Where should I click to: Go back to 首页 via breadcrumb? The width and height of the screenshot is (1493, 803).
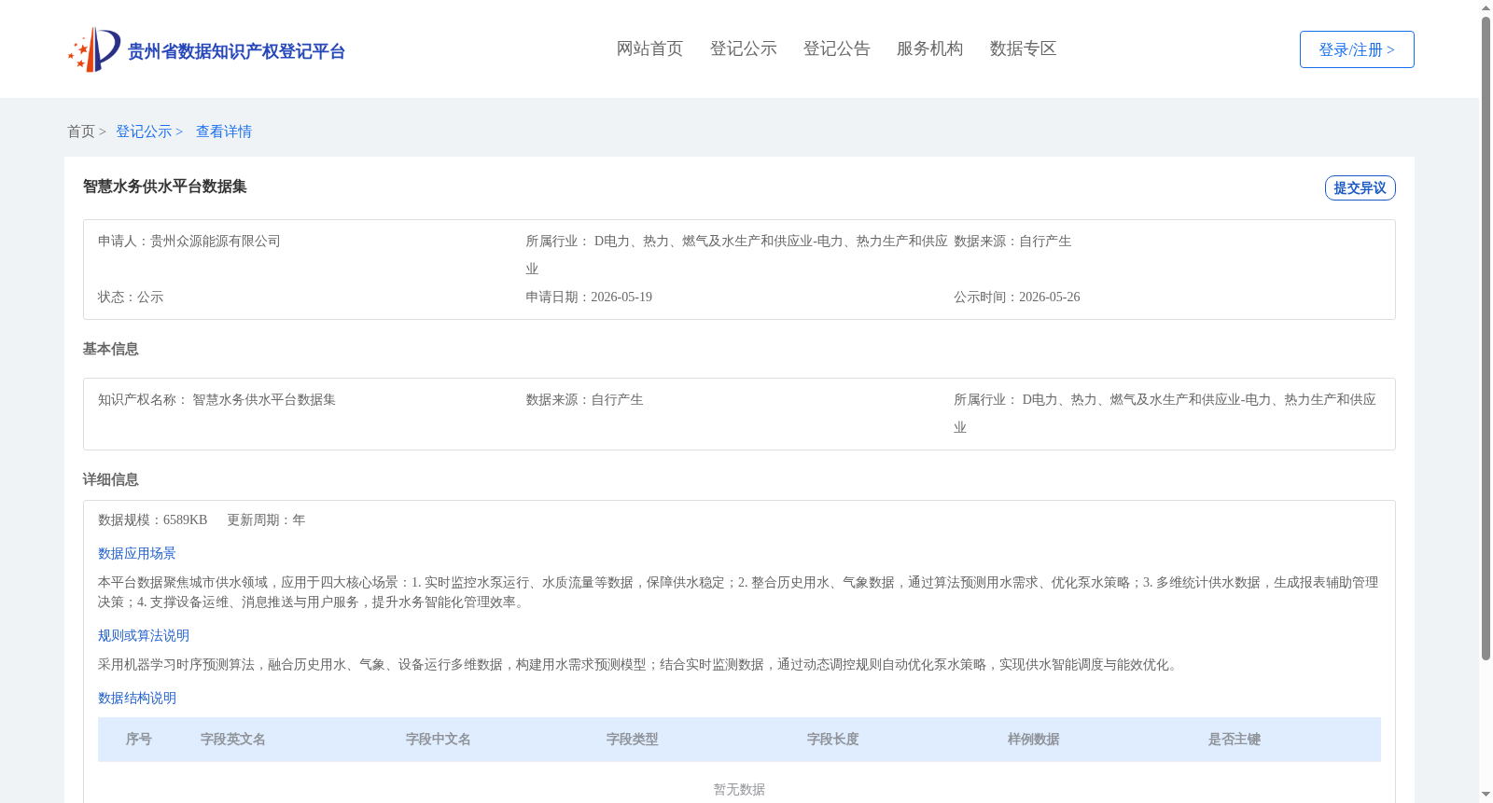(x=81, y=132)
